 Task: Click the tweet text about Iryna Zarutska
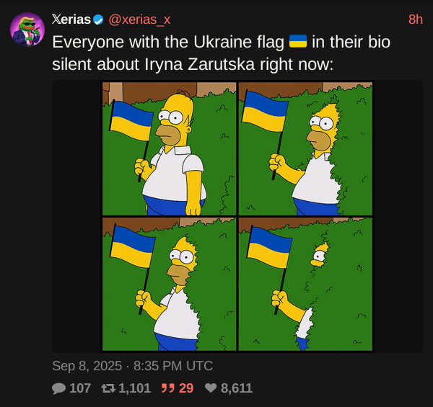click(221, 53)
